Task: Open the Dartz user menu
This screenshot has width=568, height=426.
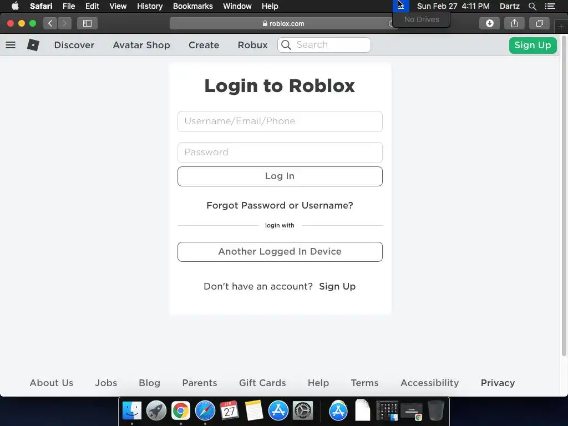Action: [x=509, y=6]
